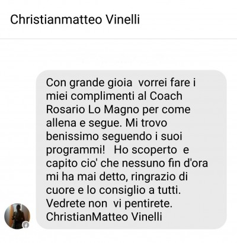Click the text "Vedrete non vi pentirete."
The image size is (237, 243).
(x=109, y=203)
